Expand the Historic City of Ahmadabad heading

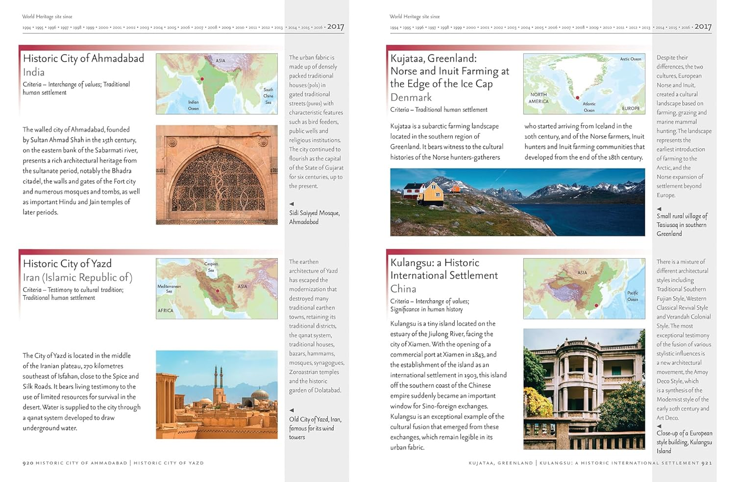[83, 58]
